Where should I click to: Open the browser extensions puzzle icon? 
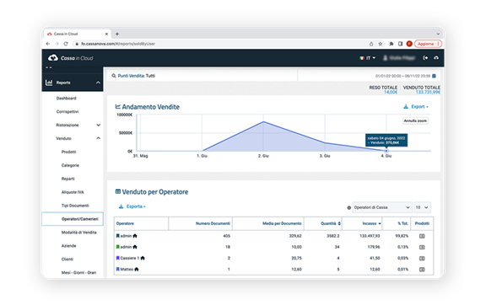pos(391,44)
